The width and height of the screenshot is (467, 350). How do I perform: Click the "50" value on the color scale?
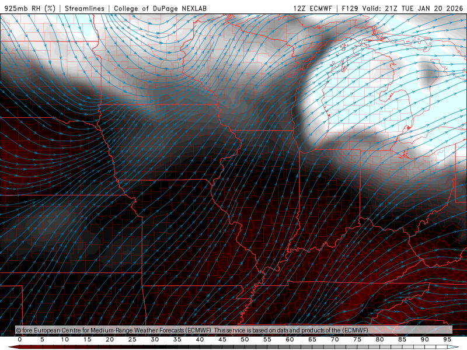point(245,339)
